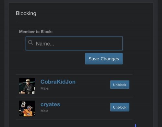This screenshot has width=162, height=127.
Task: Click the Blocking section heading
Action: pos(26,14)
